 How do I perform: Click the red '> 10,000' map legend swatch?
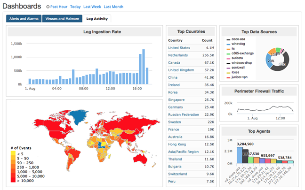[13, 180]
